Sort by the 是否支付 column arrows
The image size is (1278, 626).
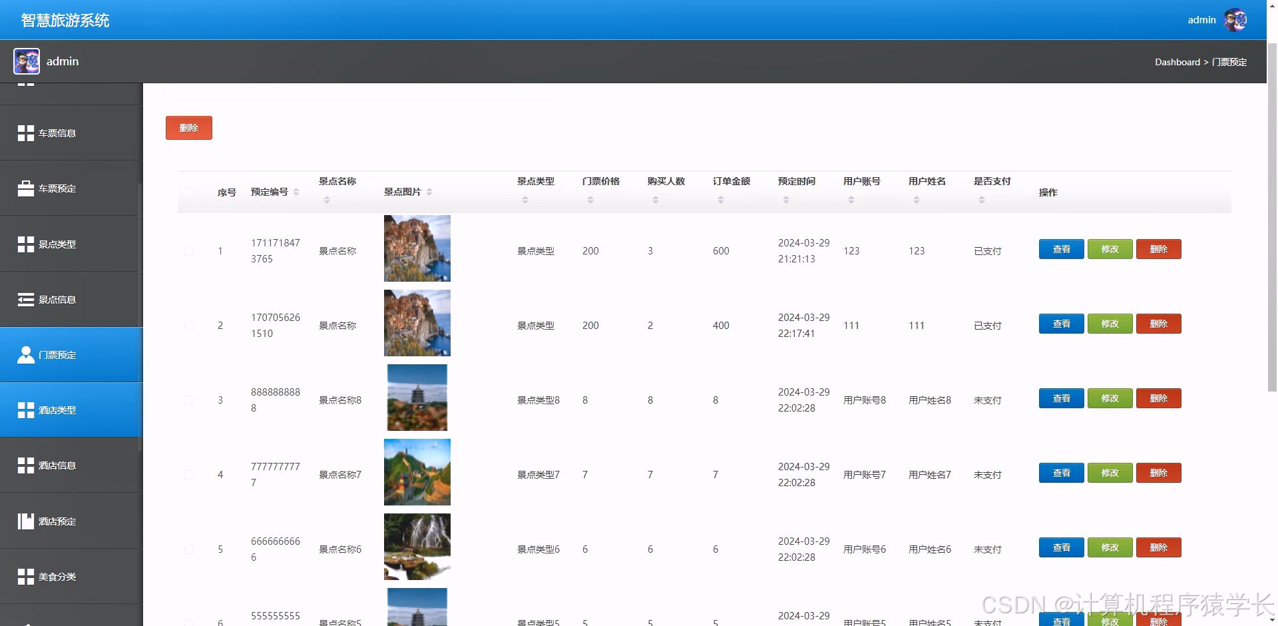[982, 200]
